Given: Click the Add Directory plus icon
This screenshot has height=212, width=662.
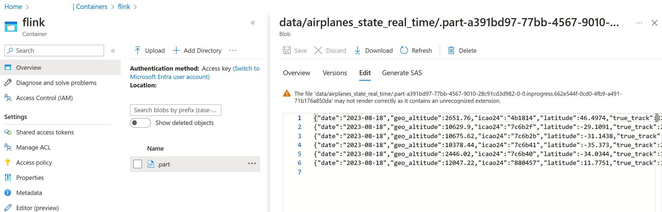Looking at the screenshot, I should [176, 51].
